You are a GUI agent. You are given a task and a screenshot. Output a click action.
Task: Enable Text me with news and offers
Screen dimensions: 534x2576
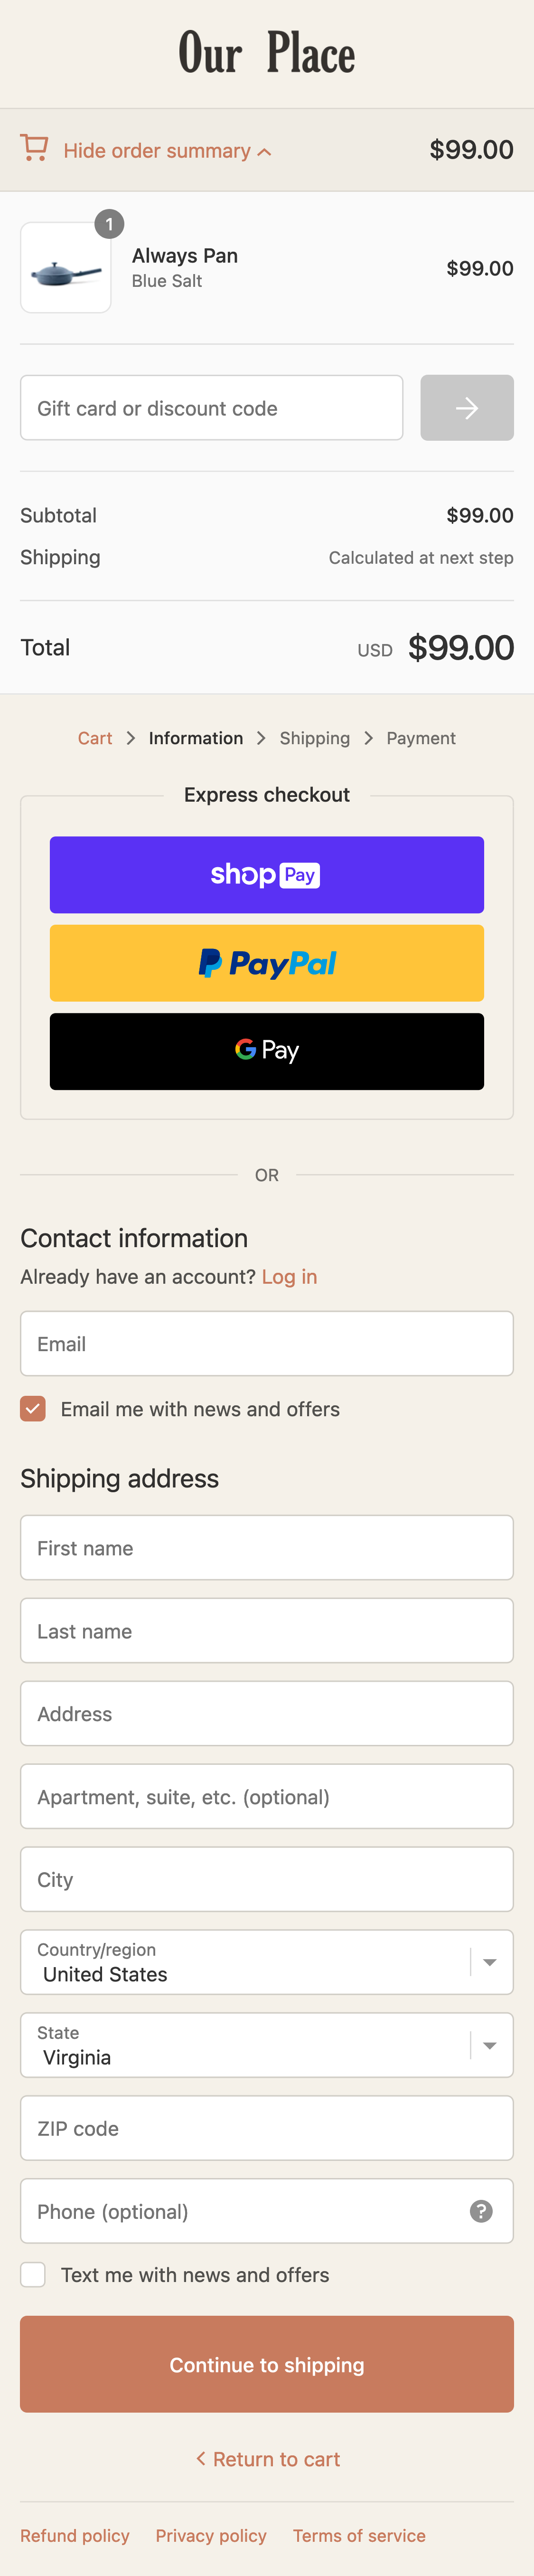click(x=33, y=2275)
